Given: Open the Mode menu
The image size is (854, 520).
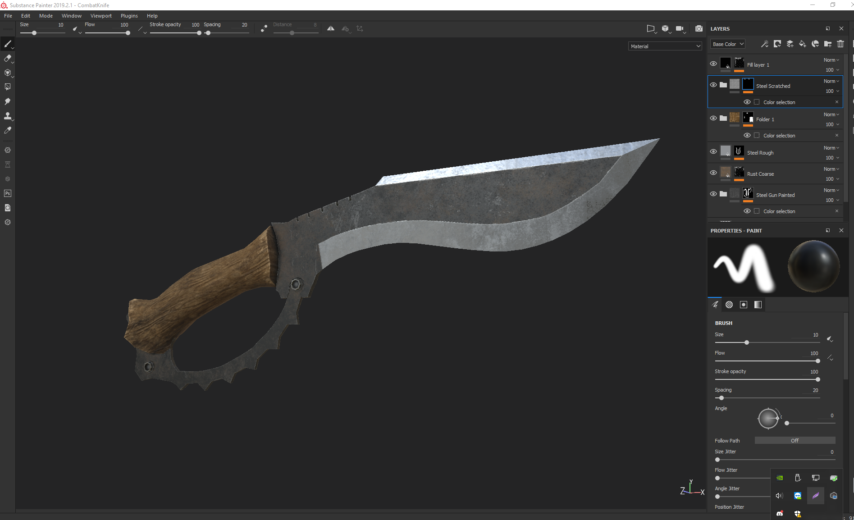Looking at the screenshot, I should [46, 16].
